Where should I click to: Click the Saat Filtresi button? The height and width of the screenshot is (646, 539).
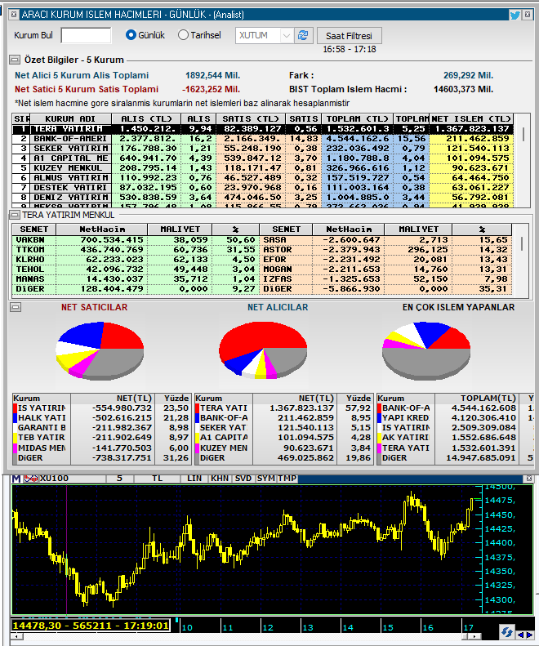tap(349, 36)
